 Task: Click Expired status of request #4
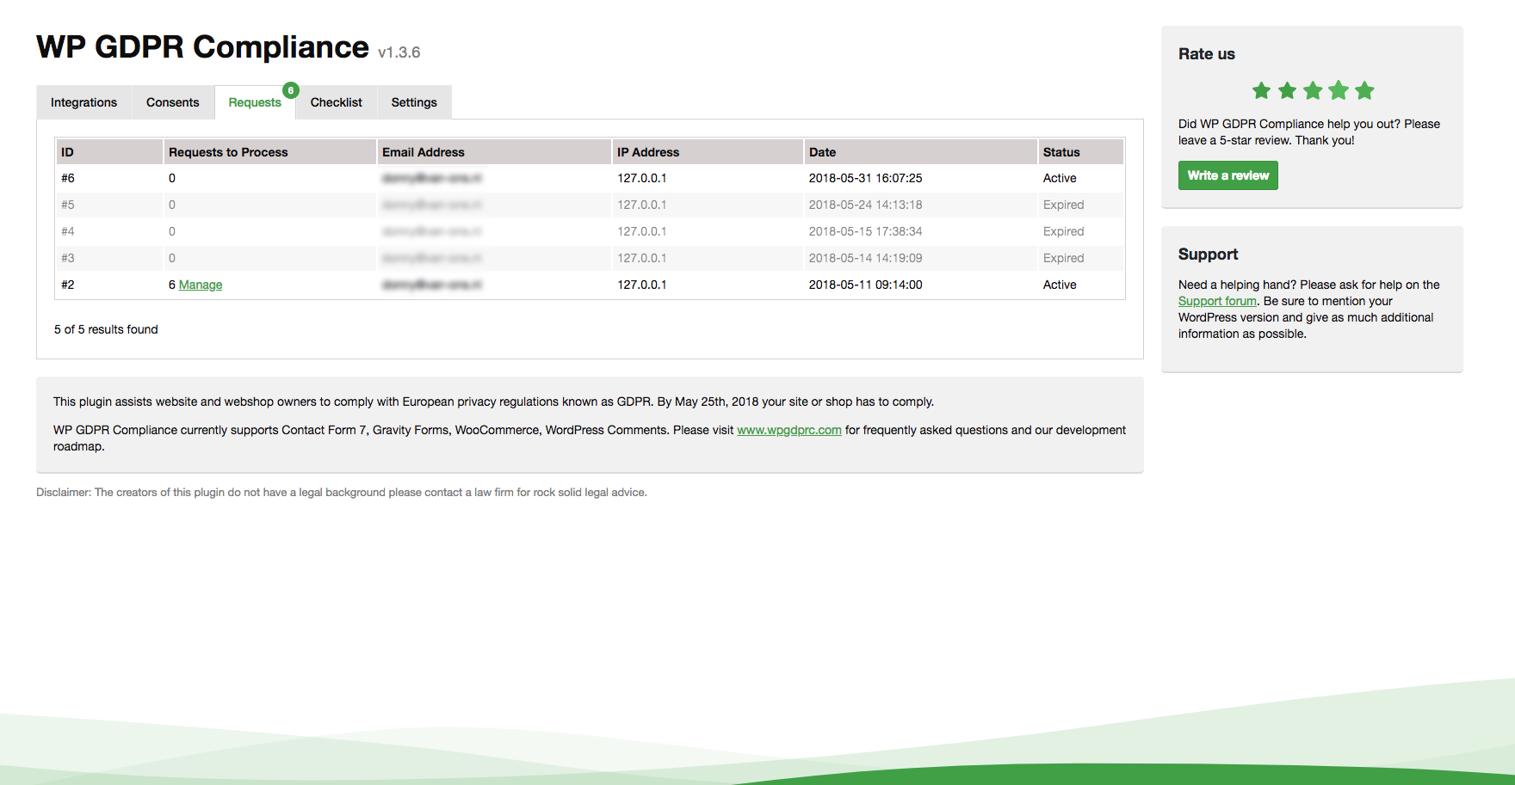[1063, 231]
